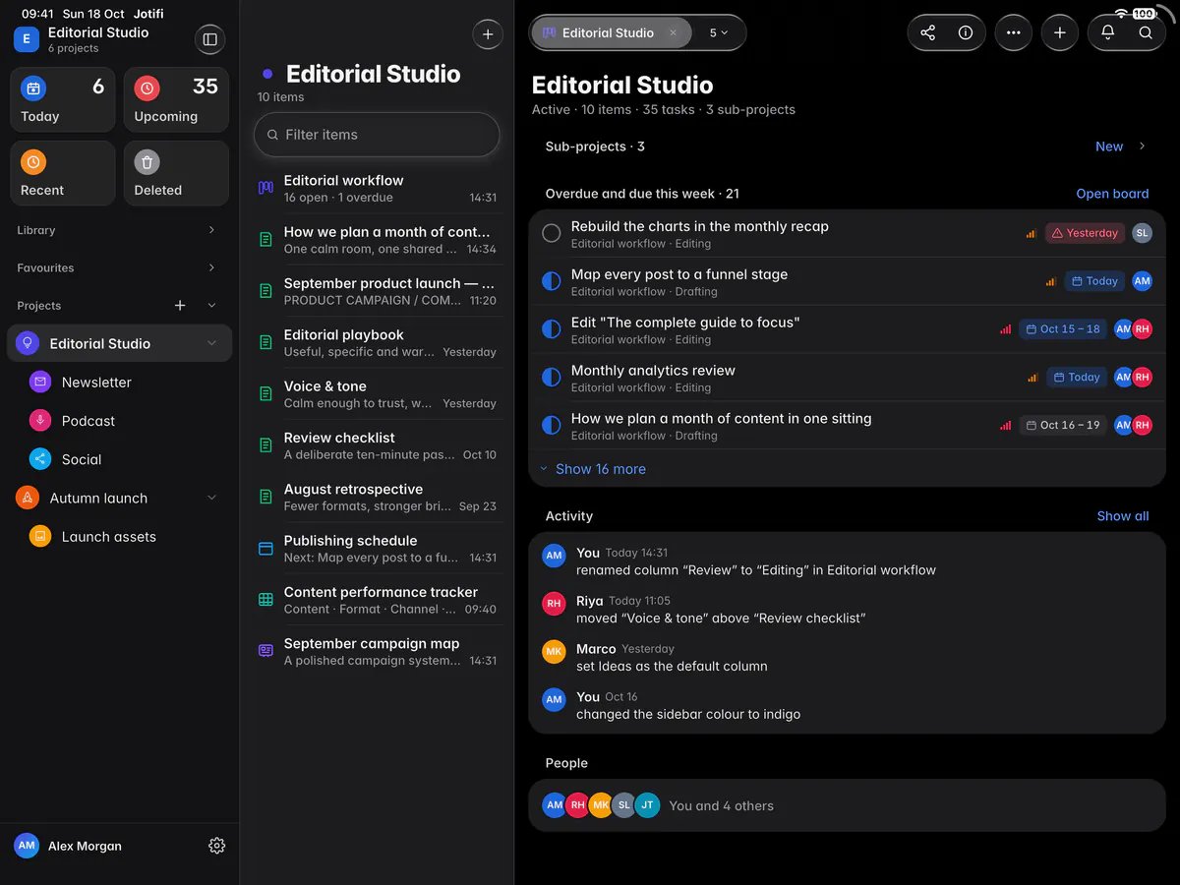Close the Editorial Studio tab
Screen dimensions: 1180x885
pyautogui.click(x=673, y=32)
